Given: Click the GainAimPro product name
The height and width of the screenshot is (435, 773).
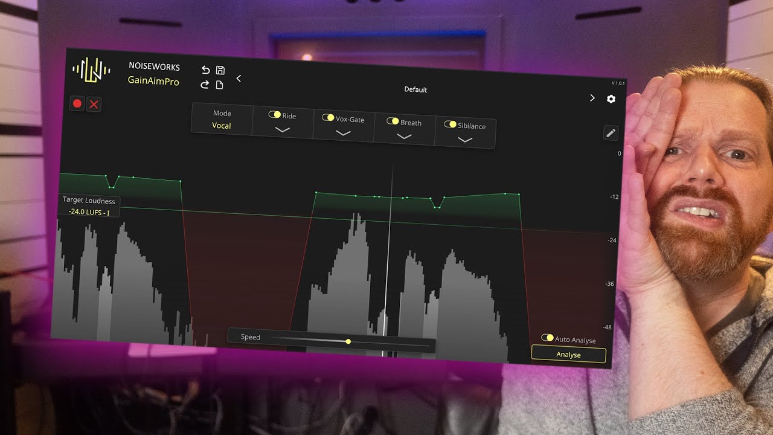Looking at the screenshot, I should point(153,81).
